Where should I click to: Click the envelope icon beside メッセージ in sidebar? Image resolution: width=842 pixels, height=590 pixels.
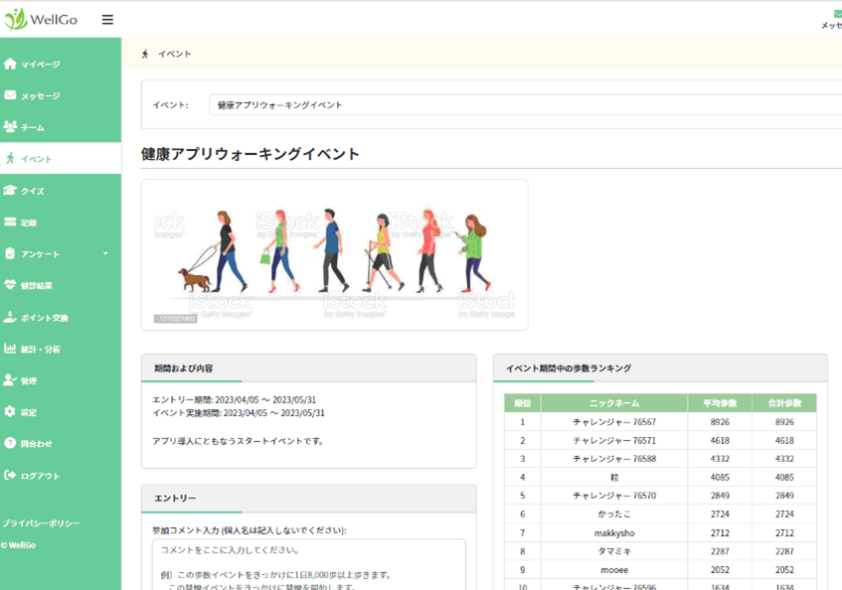10,95
